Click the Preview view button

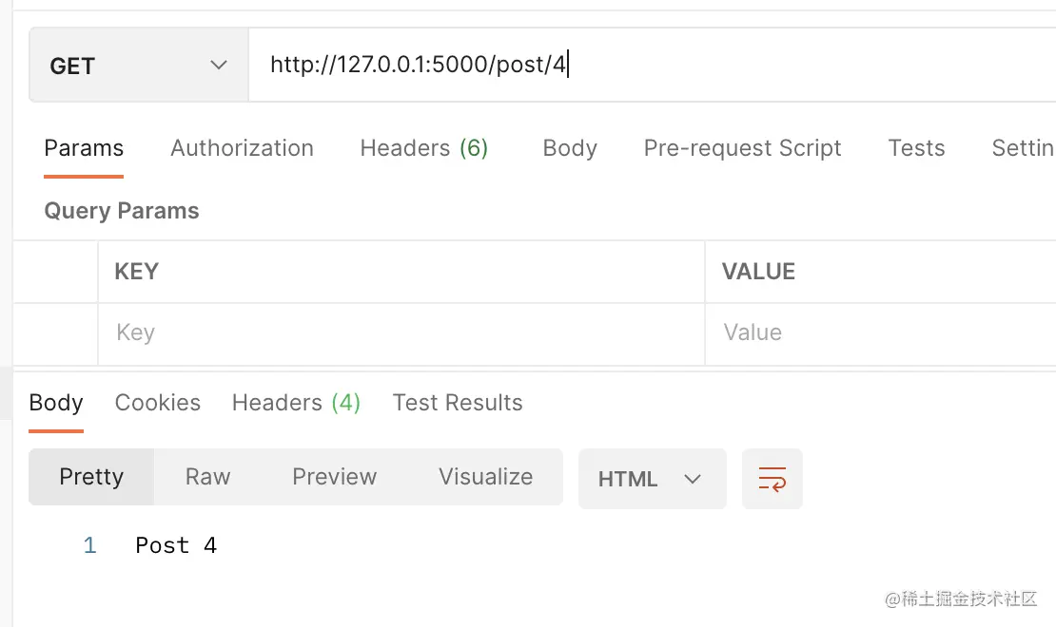(x=334, y=477)
